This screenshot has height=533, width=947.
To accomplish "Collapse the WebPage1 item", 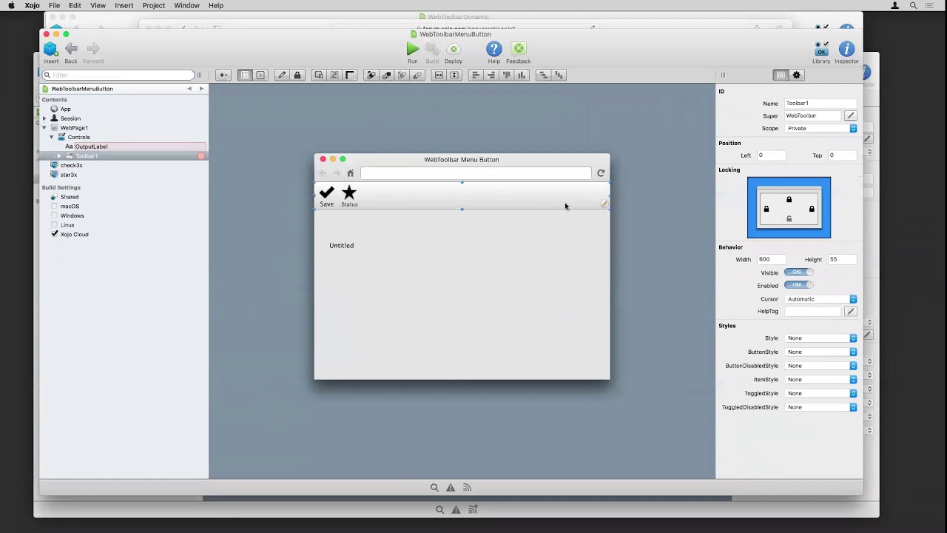I will (x=44, y=128).
